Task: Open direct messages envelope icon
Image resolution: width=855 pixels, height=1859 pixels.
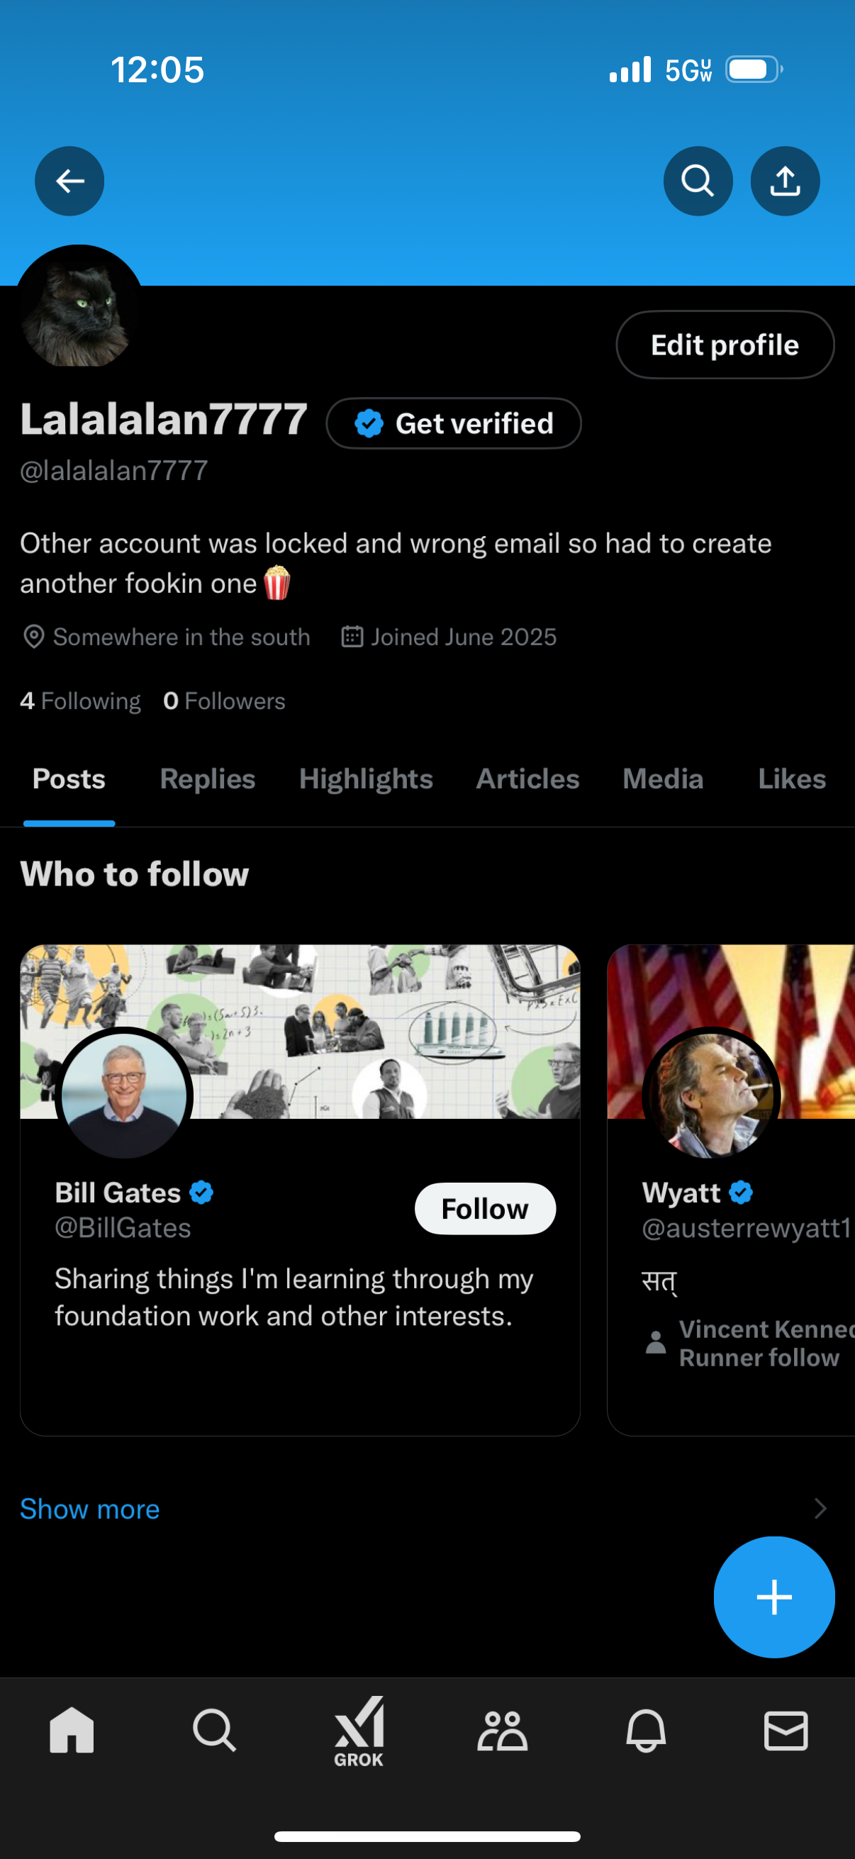Action: click(x=785, y=1731)
